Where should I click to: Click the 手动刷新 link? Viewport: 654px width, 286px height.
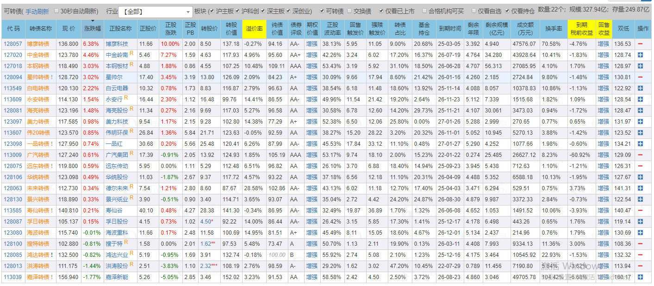coord(37,11)
